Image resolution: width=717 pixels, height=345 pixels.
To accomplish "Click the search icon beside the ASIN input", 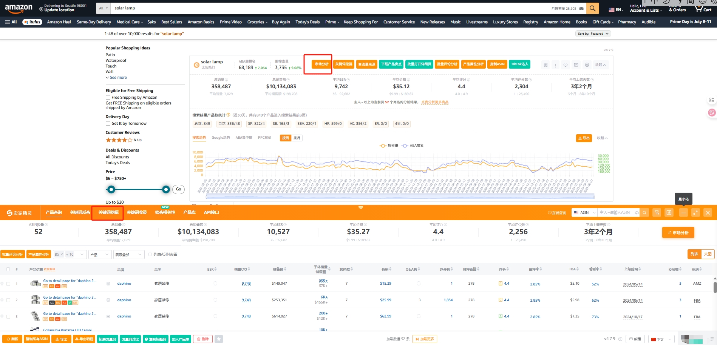I will (x=644, y=213).
